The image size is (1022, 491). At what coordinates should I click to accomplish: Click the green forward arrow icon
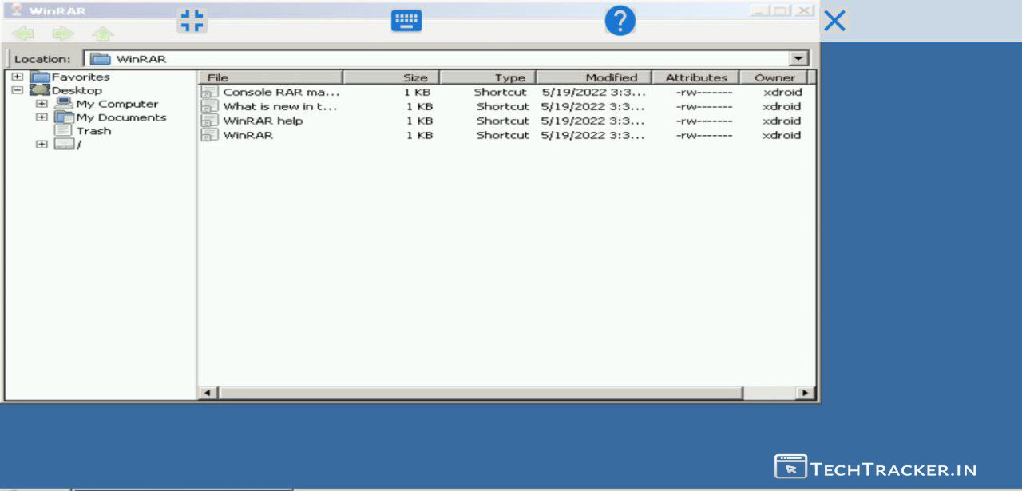[x=63, y=34]
